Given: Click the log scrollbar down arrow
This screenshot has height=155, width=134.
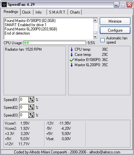Looking at the screenshot, I should click(x=95, y=37).
